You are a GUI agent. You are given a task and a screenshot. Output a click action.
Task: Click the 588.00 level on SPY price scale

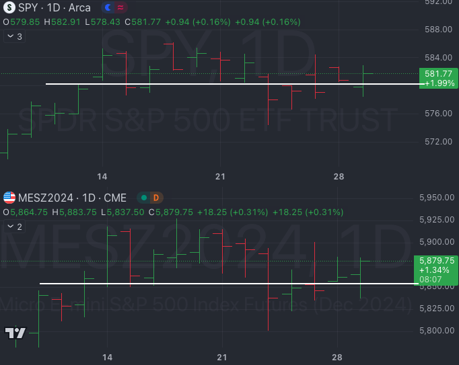(x=438, y=29)
